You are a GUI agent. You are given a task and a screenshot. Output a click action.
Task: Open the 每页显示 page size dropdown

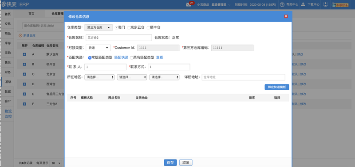(56, 163)
